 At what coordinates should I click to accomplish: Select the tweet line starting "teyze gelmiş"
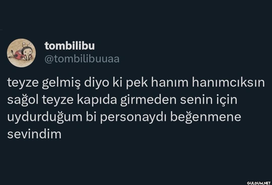(x=136, y=83)
